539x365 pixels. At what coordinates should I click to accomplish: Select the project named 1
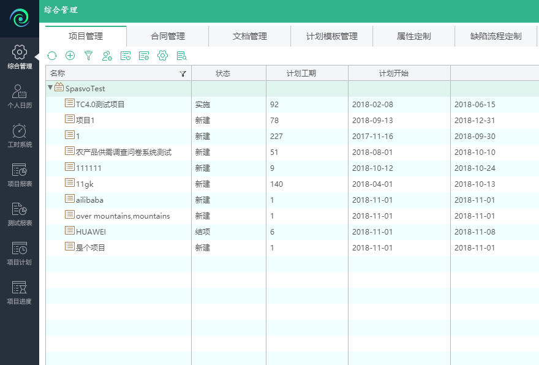click(x=78, y=137)
